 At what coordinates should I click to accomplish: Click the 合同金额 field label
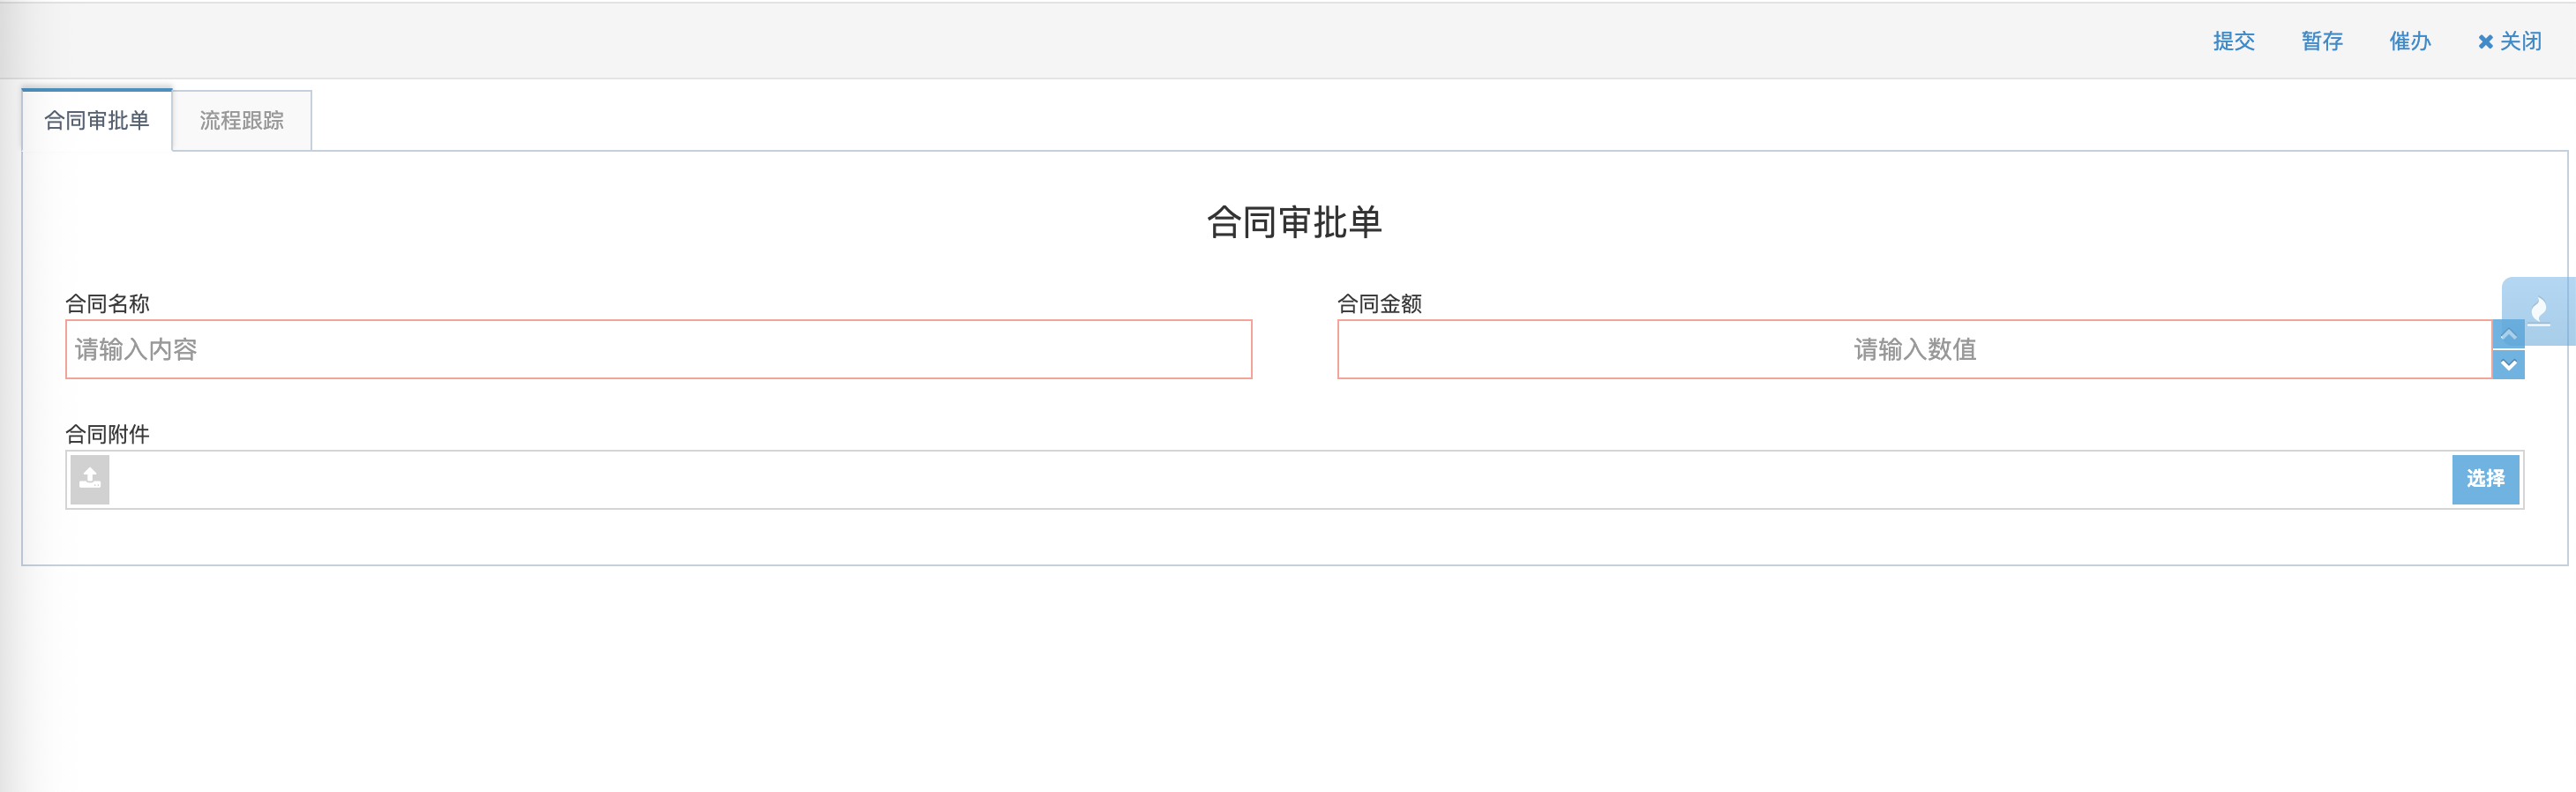tap(1379, 303)
